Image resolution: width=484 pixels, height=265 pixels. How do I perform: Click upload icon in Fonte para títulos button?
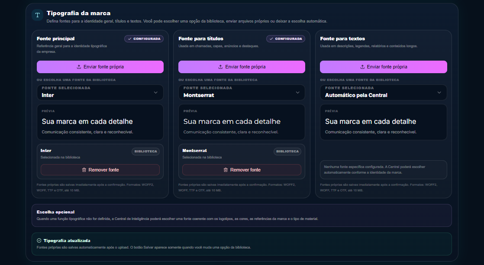[220, 67]
